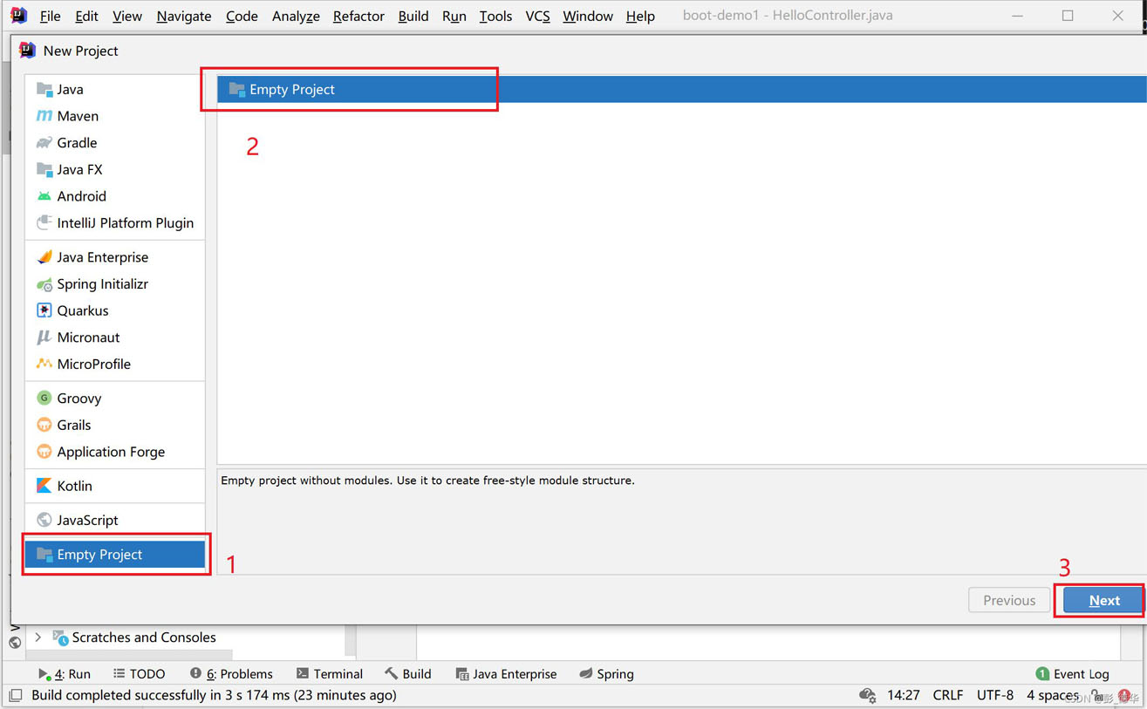Select the Java FX folder icon
Screen dimensions: 1147x709
click(x=44, y=169)
